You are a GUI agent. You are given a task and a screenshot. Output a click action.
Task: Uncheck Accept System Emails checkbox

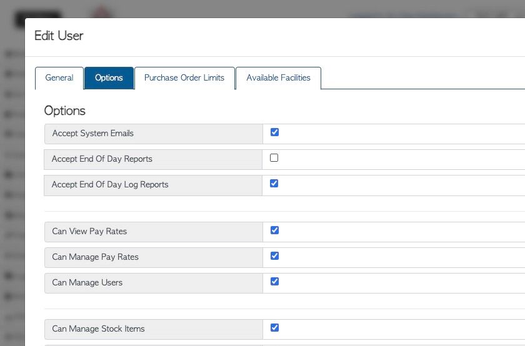click(274, 132)
